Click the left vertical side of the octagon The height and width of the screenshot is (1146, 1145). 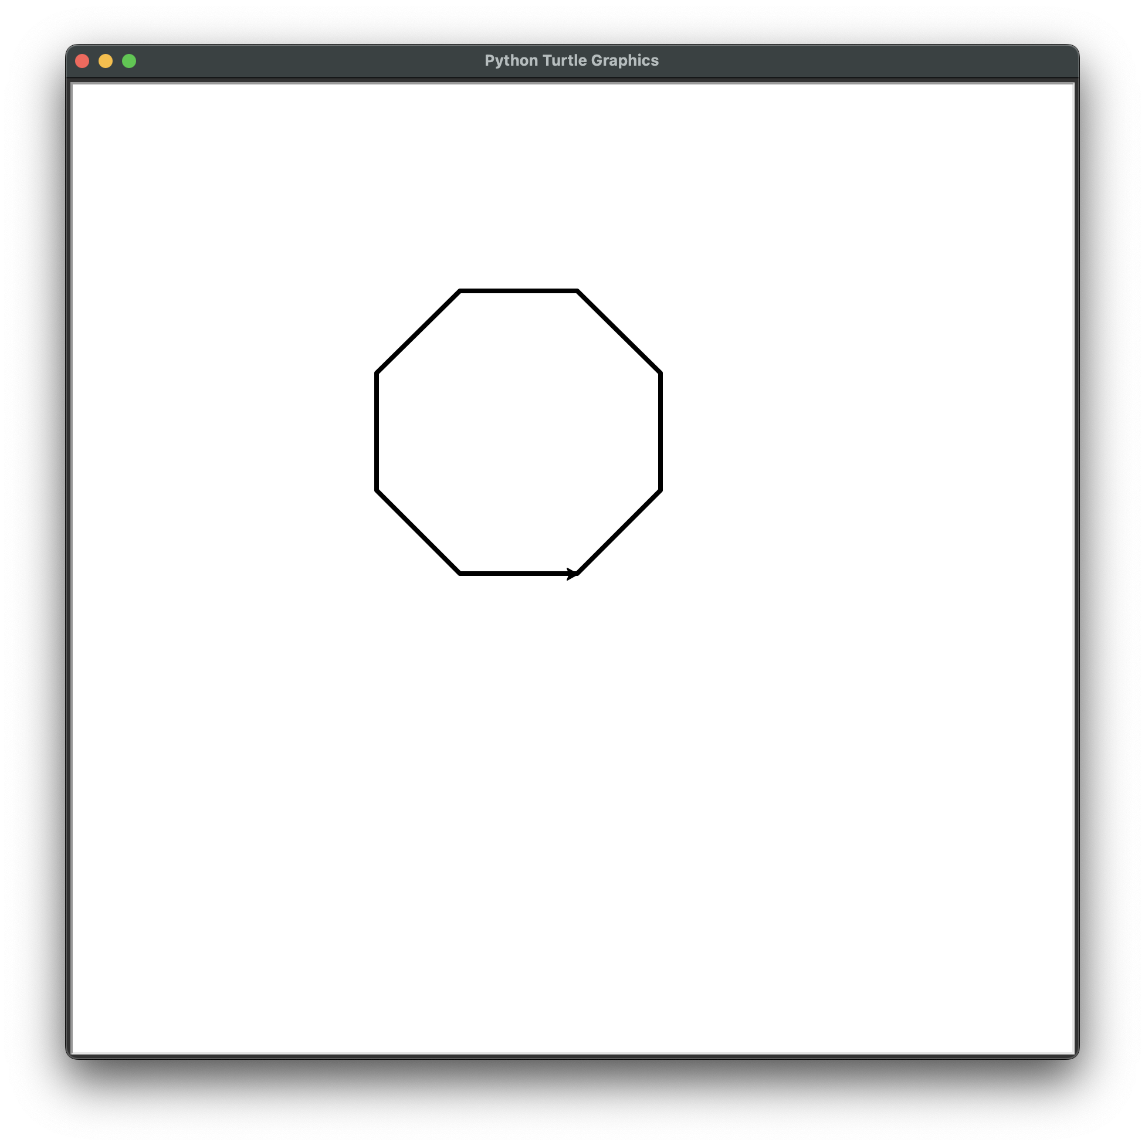click(377, 432)
